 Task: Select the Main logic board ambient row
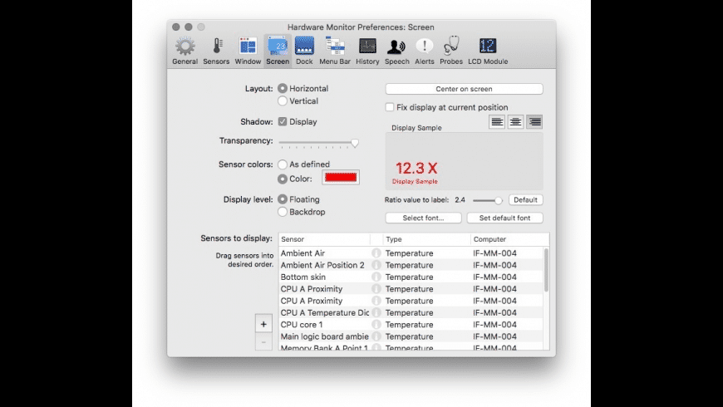point(411,336)
